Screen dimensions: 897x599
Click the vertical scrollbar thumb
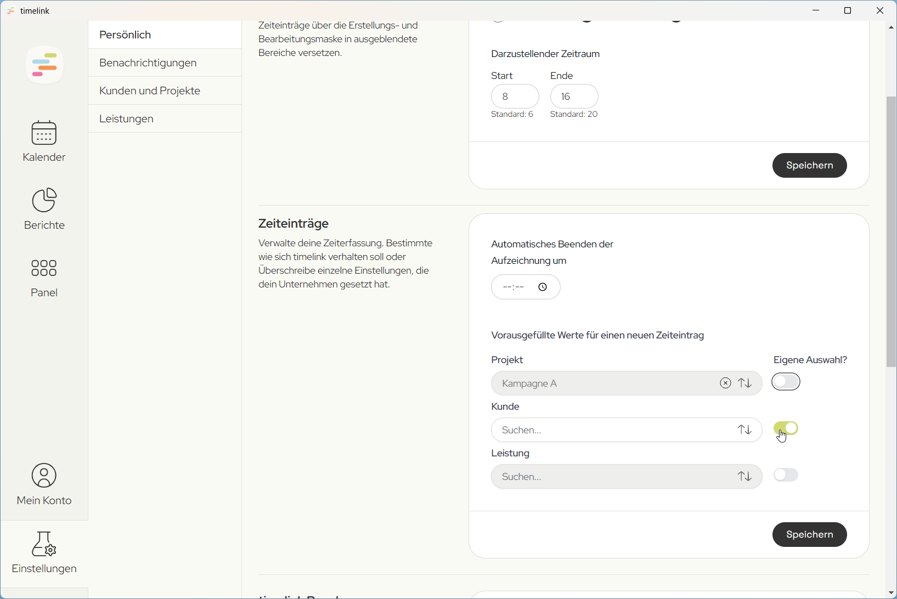tap(892, 231)
